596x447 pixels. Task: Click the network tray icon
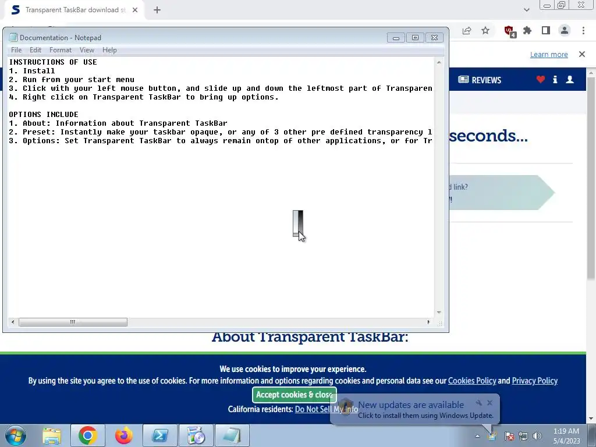(523, 436)
